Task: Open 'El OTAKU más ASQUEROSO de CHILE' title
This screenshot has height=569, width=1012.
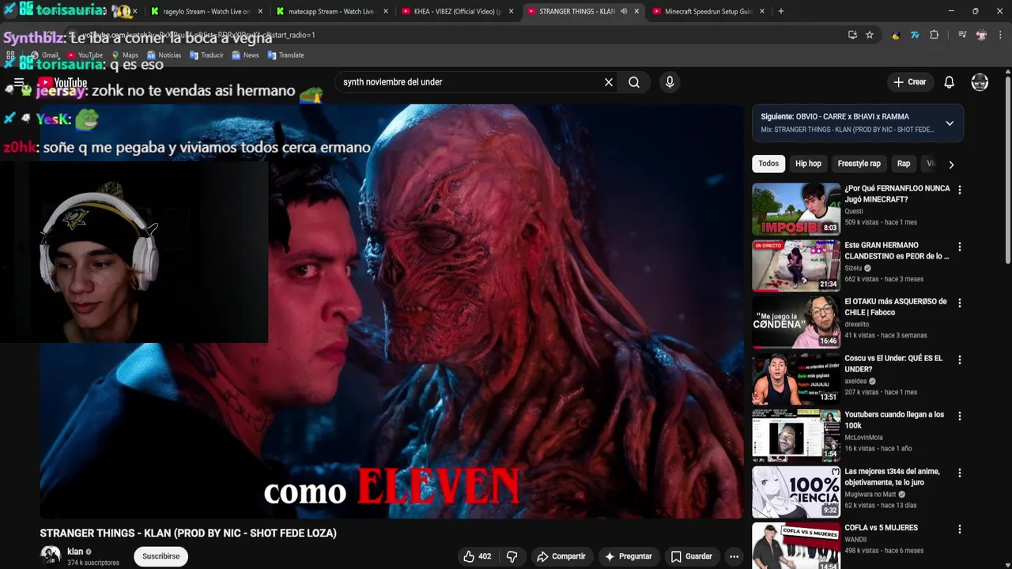Action: [895, 307]
